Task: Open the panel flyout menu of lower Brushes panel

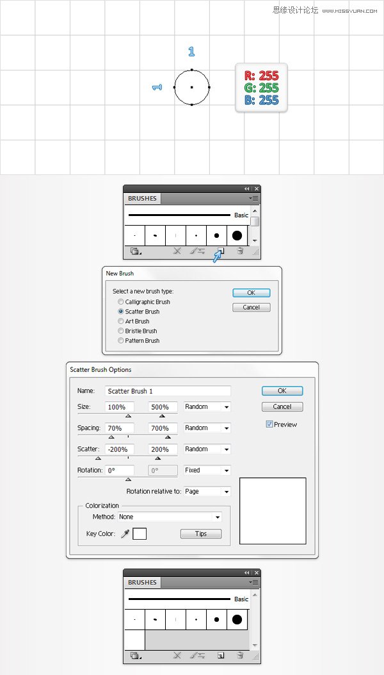Action: tap(255, 583)
